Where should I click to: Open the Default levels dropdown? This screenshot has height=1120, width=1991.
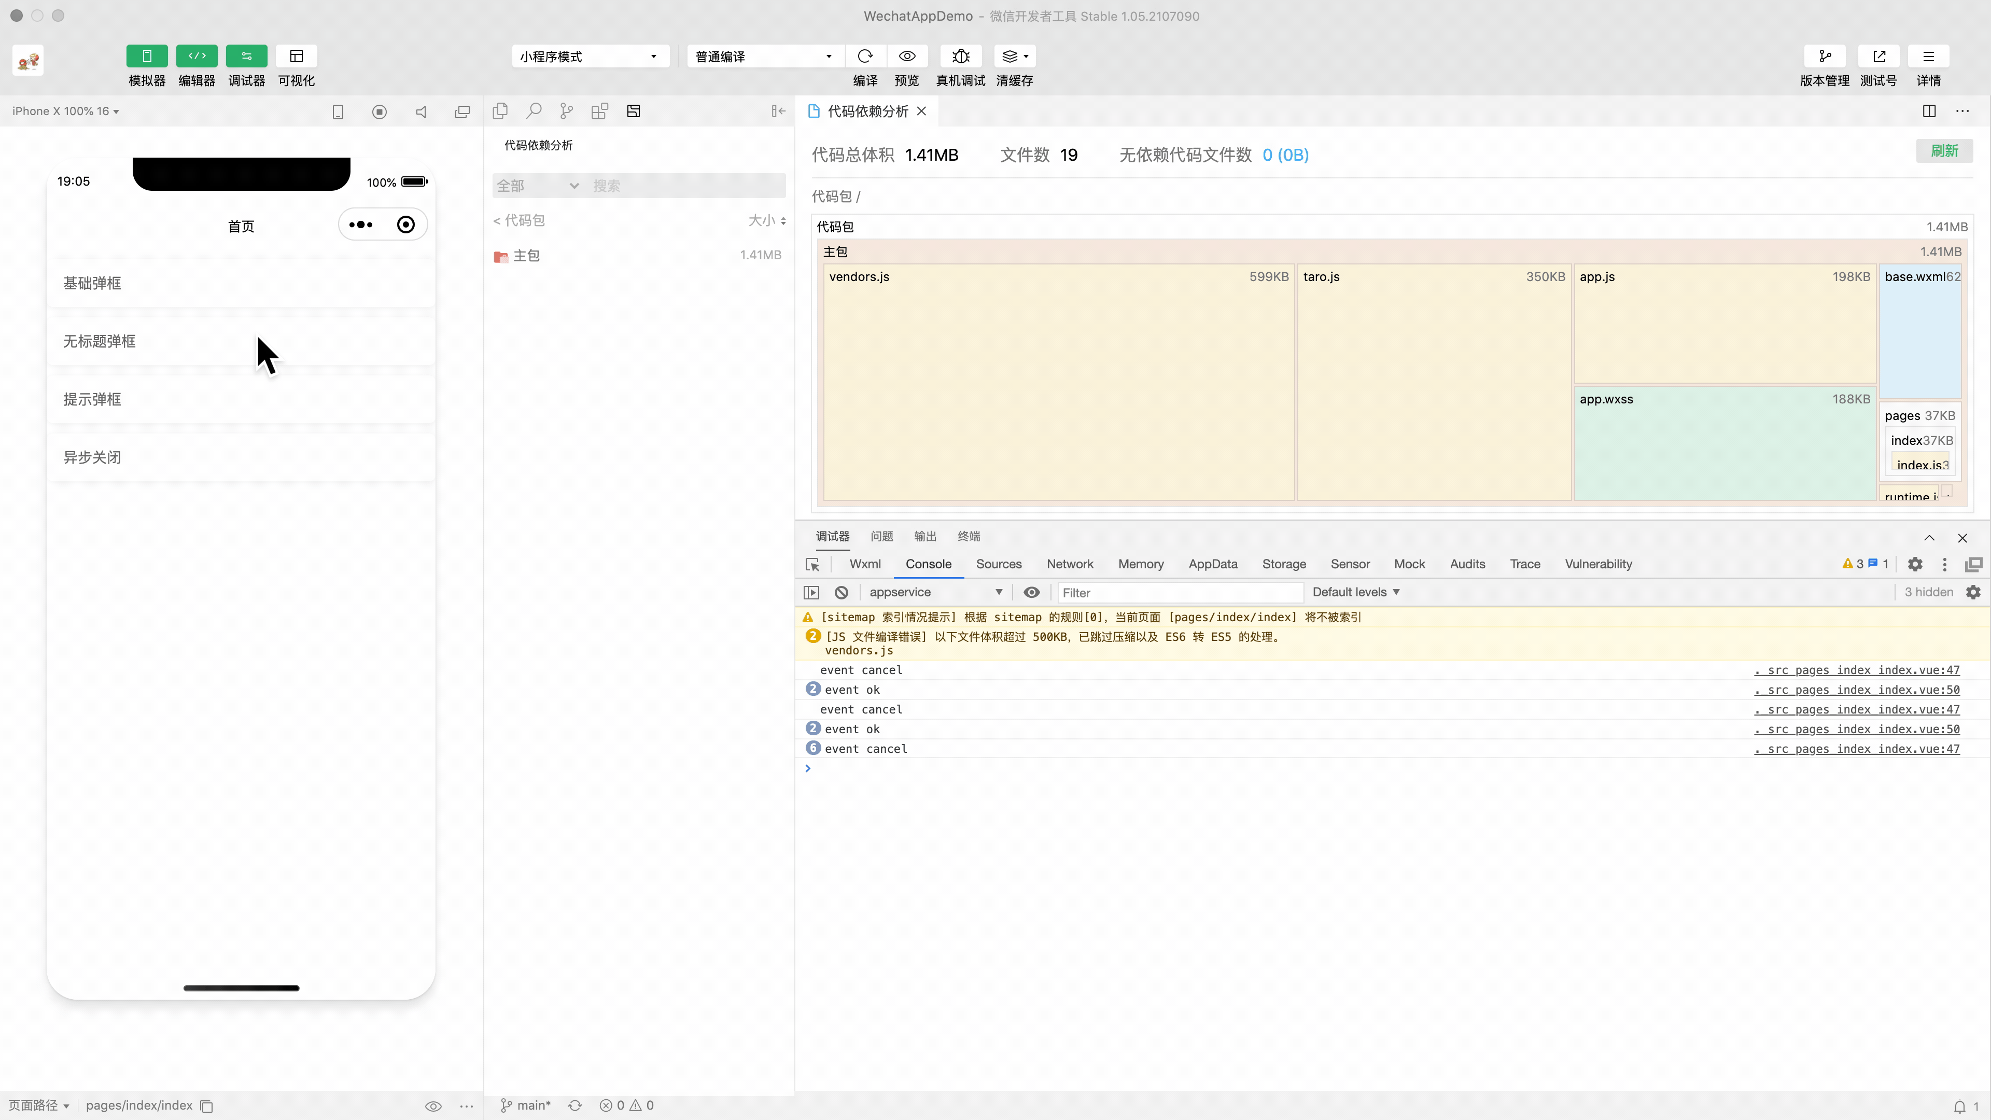pos(1356,592)
